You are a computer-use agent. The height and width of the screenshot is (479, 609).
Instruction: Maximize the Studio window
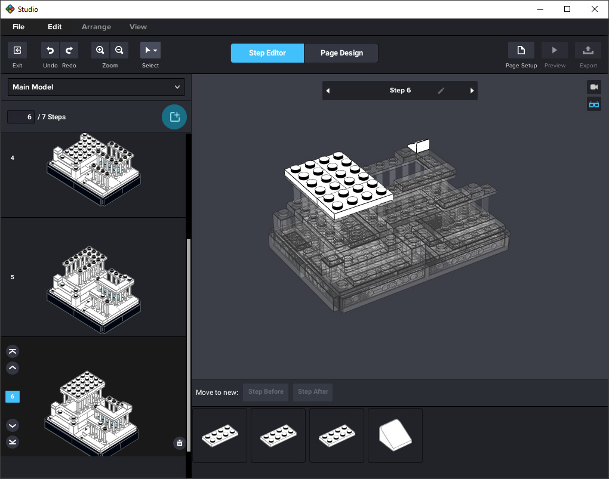pos(567,9)
